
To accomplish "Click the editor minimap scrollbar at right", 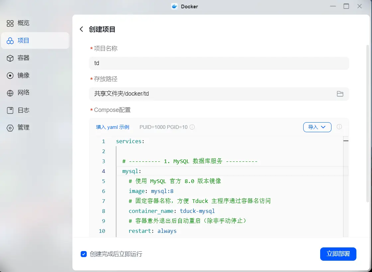I will click(346, 186).
